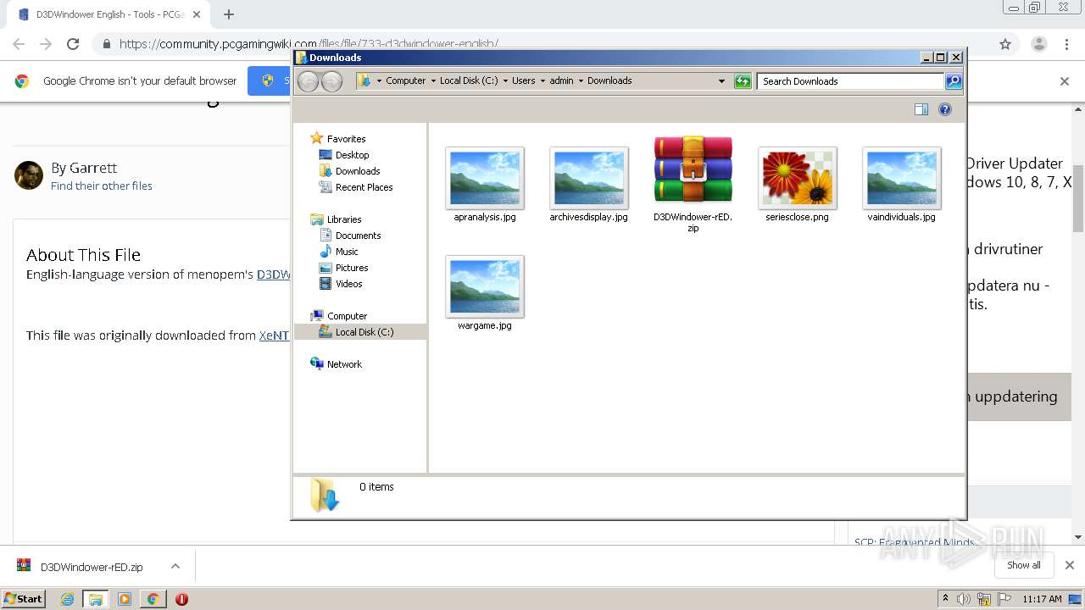Screen dimensions: 1085x610
Task: Click the 11:17 AM system clock
Action: point(1042,599)
